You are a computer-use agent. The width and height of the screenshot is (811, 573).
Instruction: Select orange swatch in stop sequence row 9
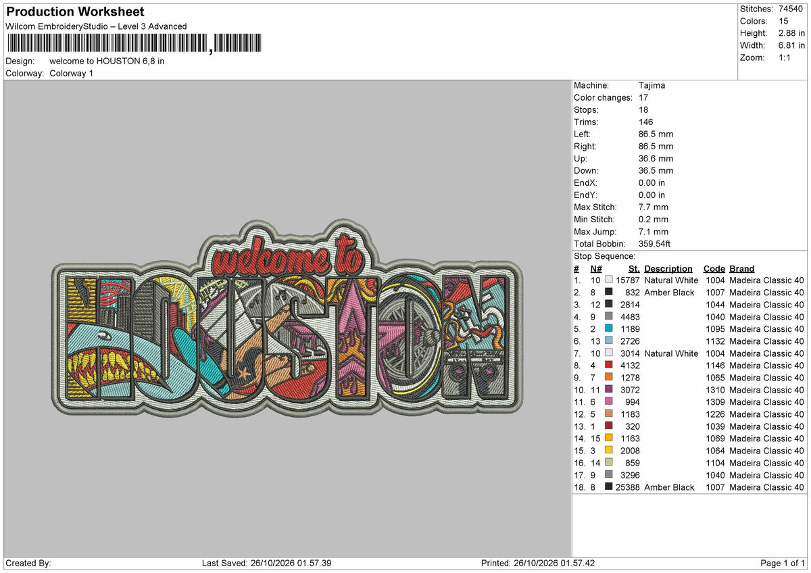609,377
